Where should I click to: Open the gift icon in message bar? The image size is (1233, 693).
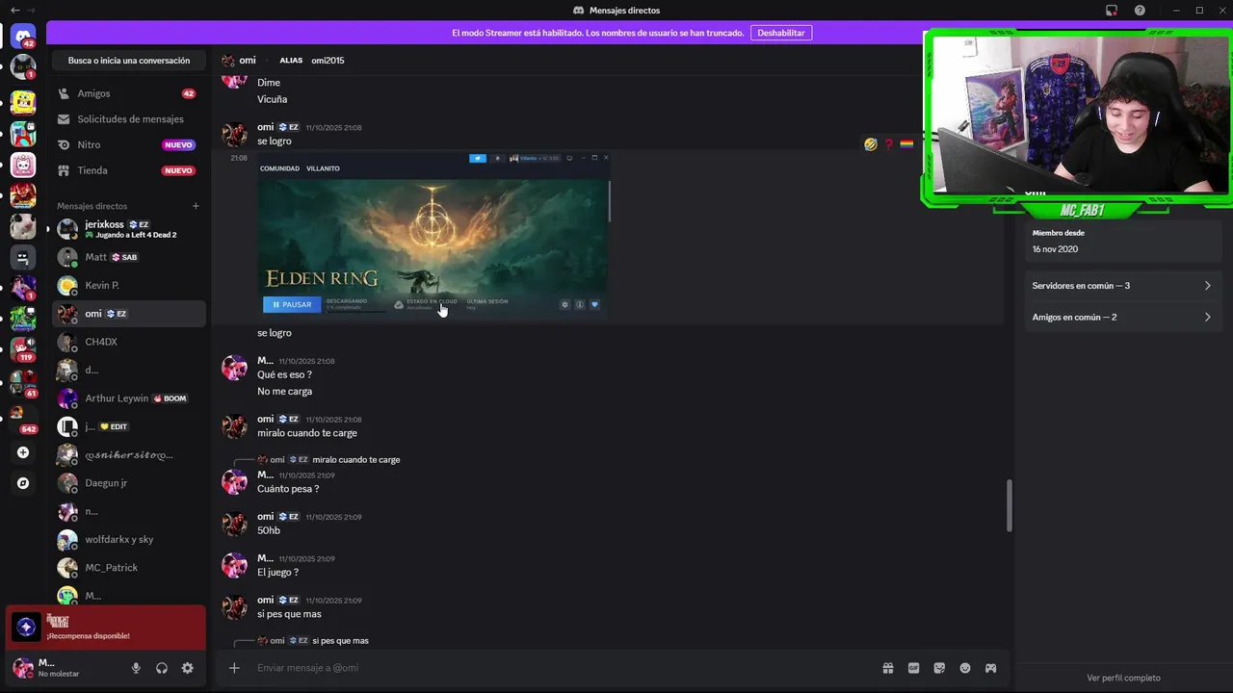(888, 668)
